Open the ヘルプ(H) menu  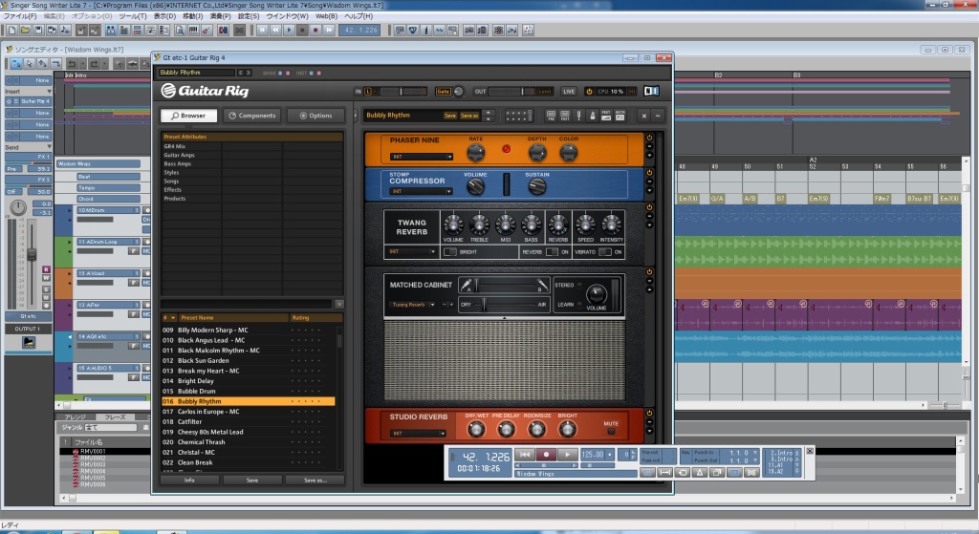[x=359, y=16]
